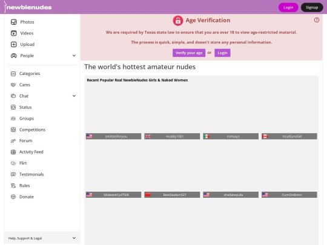Click the help question mark icon
The height and width of the screenshot is (245, 327).
tap(317, 20)
